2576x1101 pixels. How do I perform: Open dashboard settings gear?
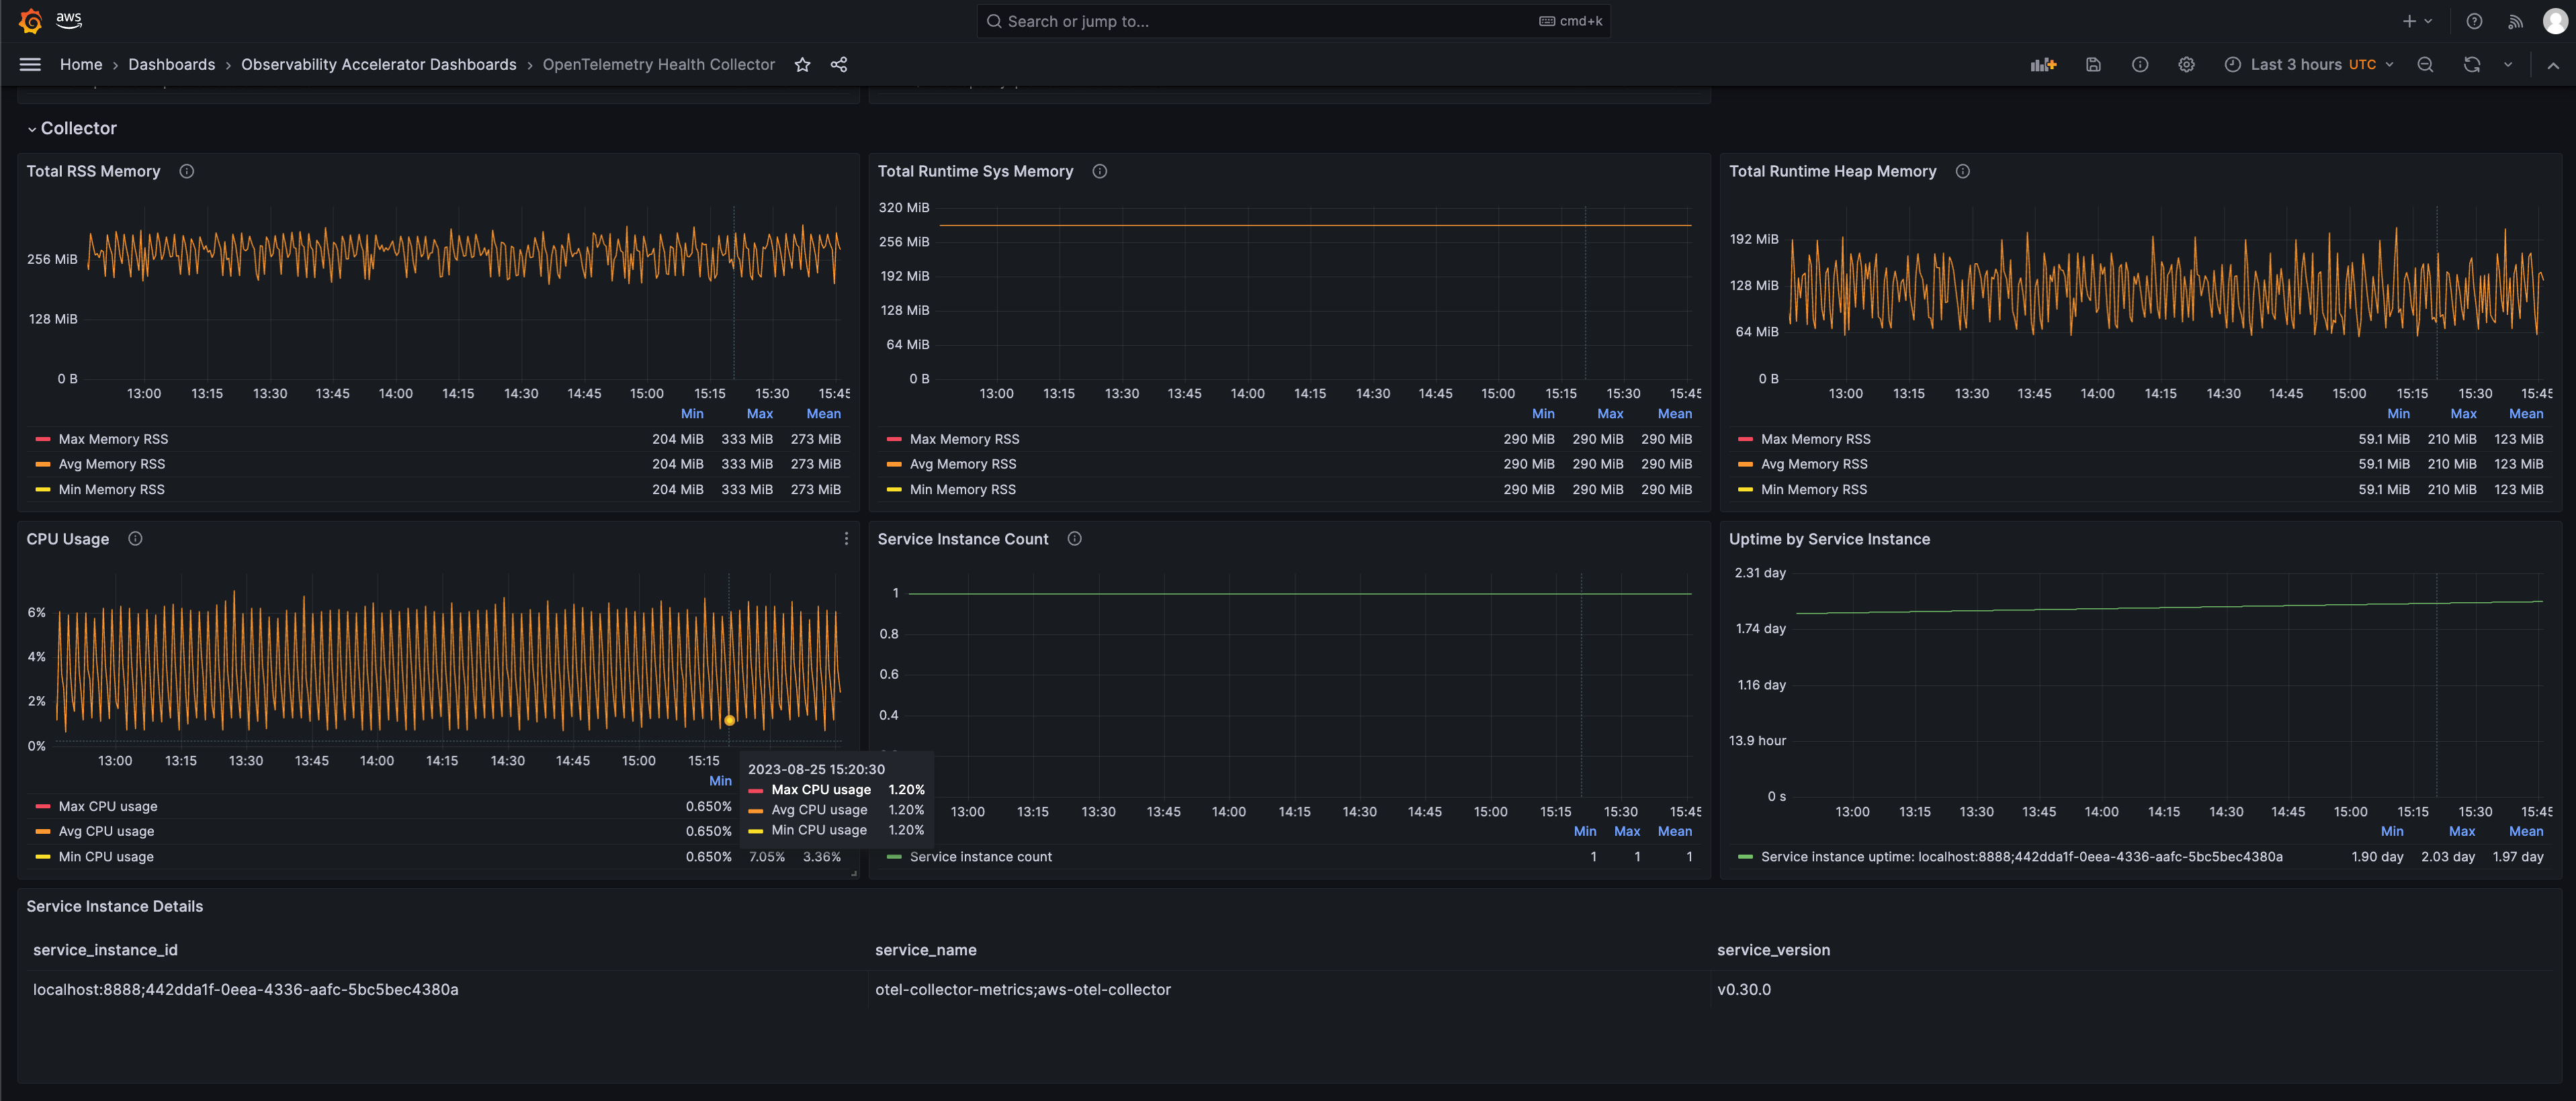2187,65
